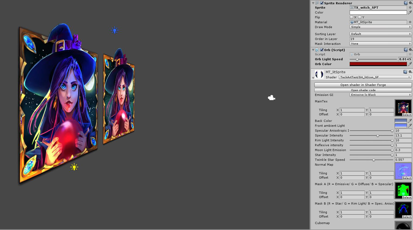Click the Script field object picker circle

point(410,54)
